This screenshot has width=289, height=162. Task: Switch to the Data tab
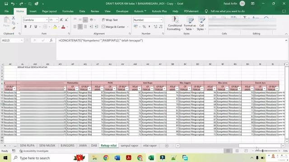(82, 11)
